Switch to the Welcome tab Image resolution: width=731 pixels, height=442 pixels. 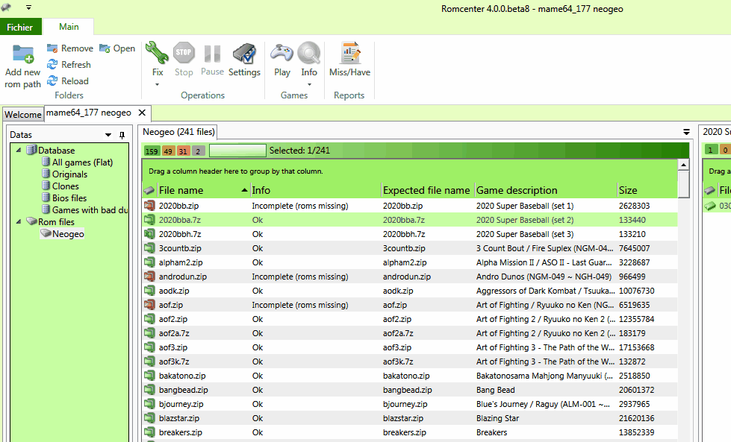click(22, 114)
